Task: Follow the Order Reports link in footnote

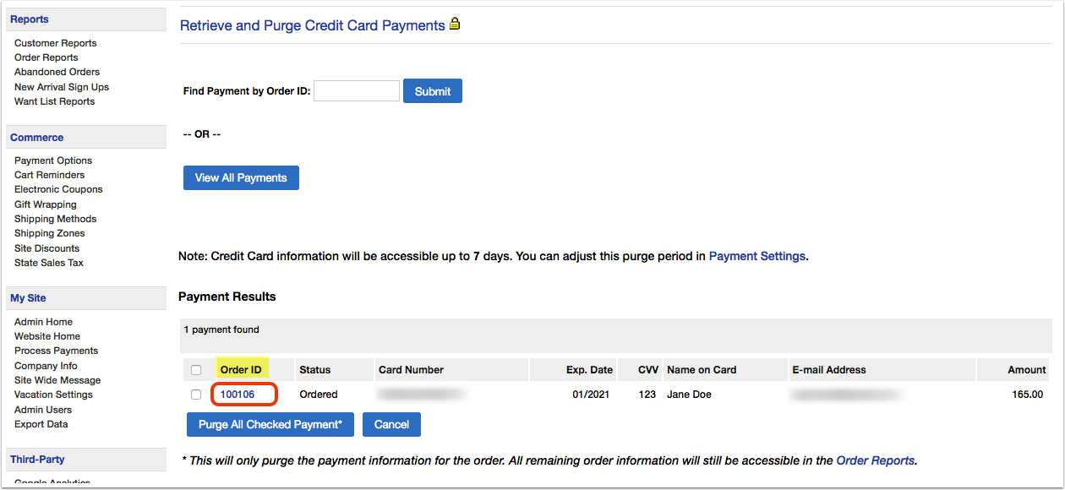Action: click(876, 460)
